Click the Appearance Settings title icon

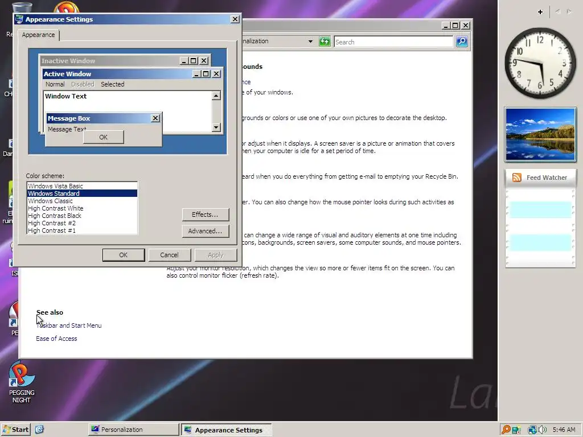19,19
